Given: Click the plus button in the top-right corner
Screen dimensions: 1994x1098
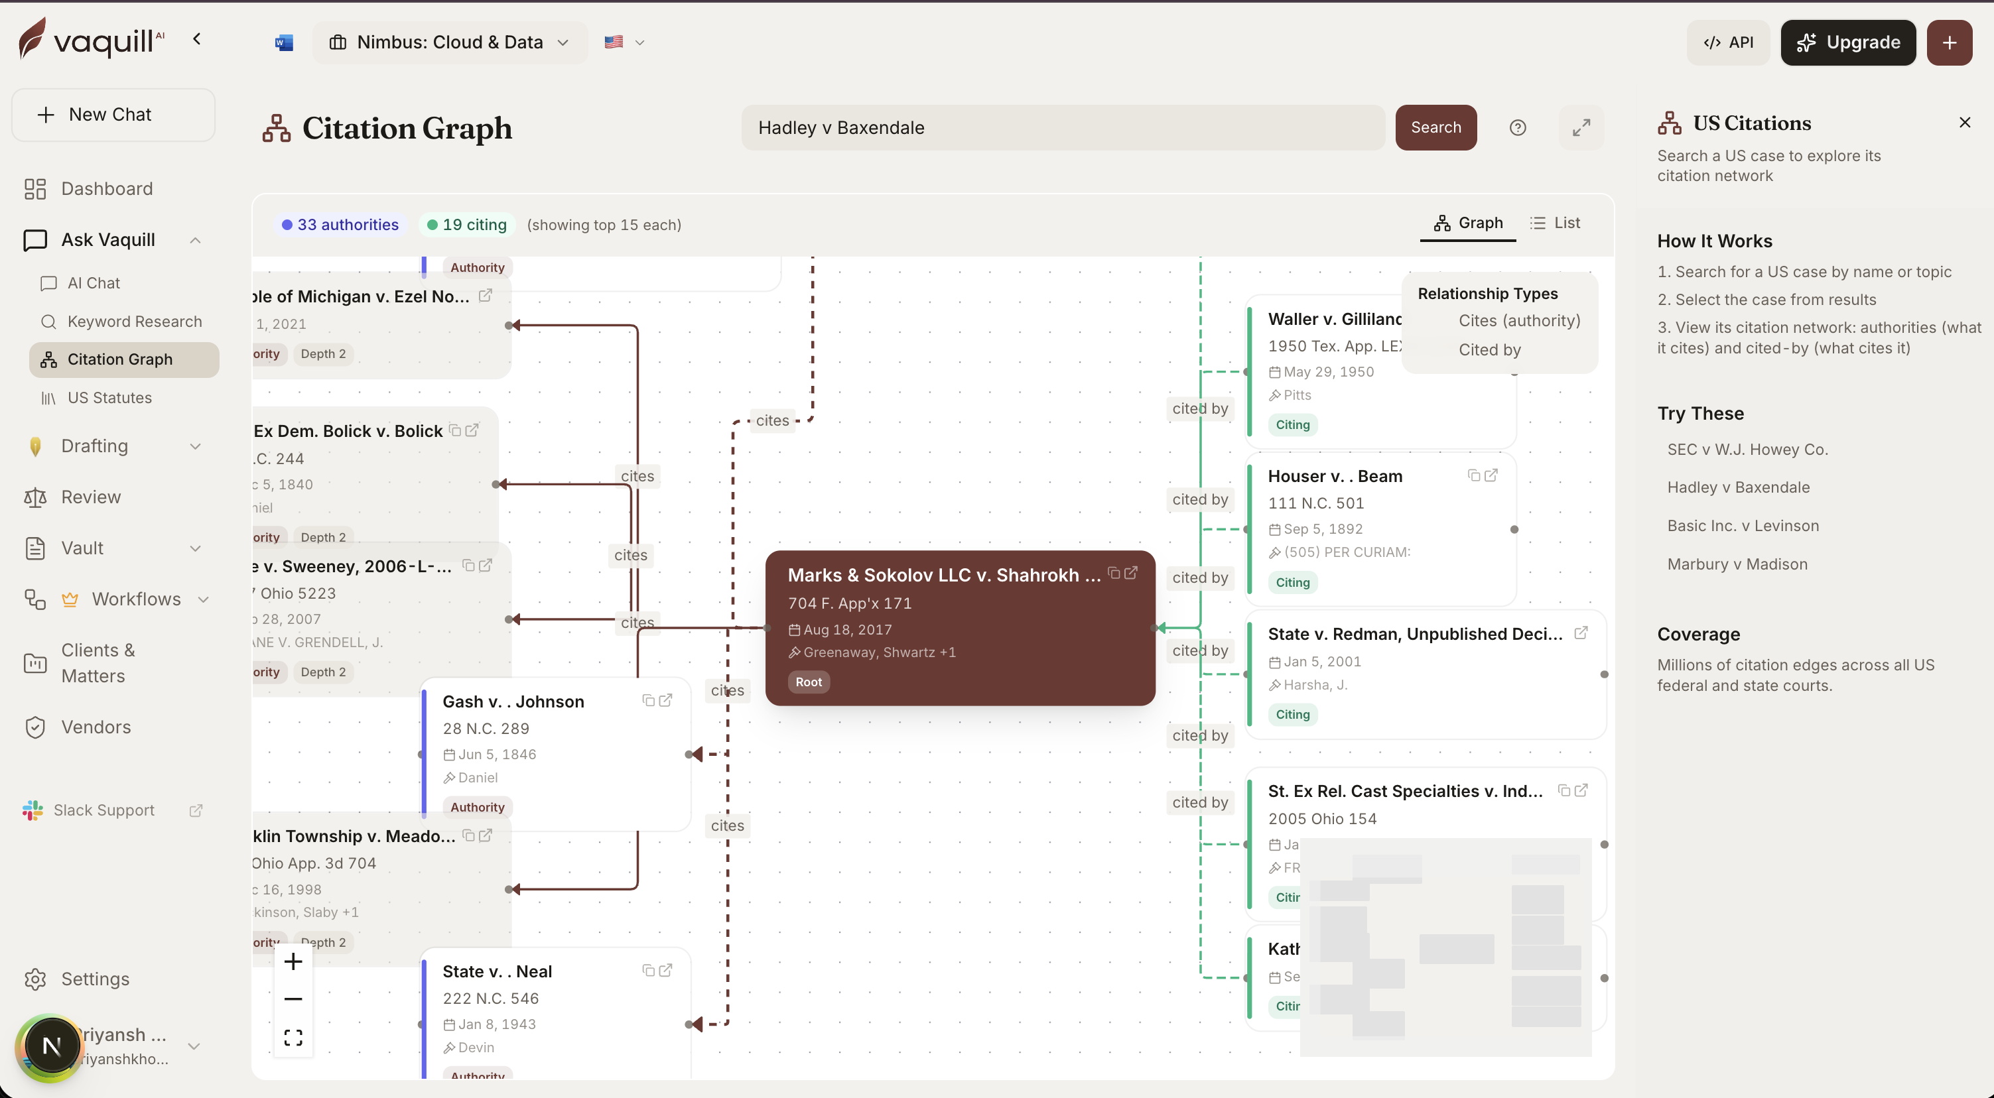Looking at the screenshot, I should 1949,42.
